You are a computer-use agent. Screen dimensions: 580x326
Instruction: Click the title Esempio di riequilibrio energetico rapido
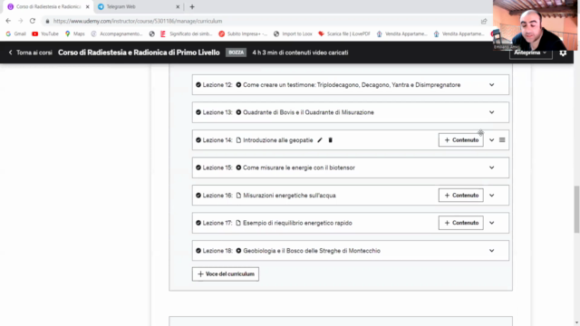click(x=297, y=223)
